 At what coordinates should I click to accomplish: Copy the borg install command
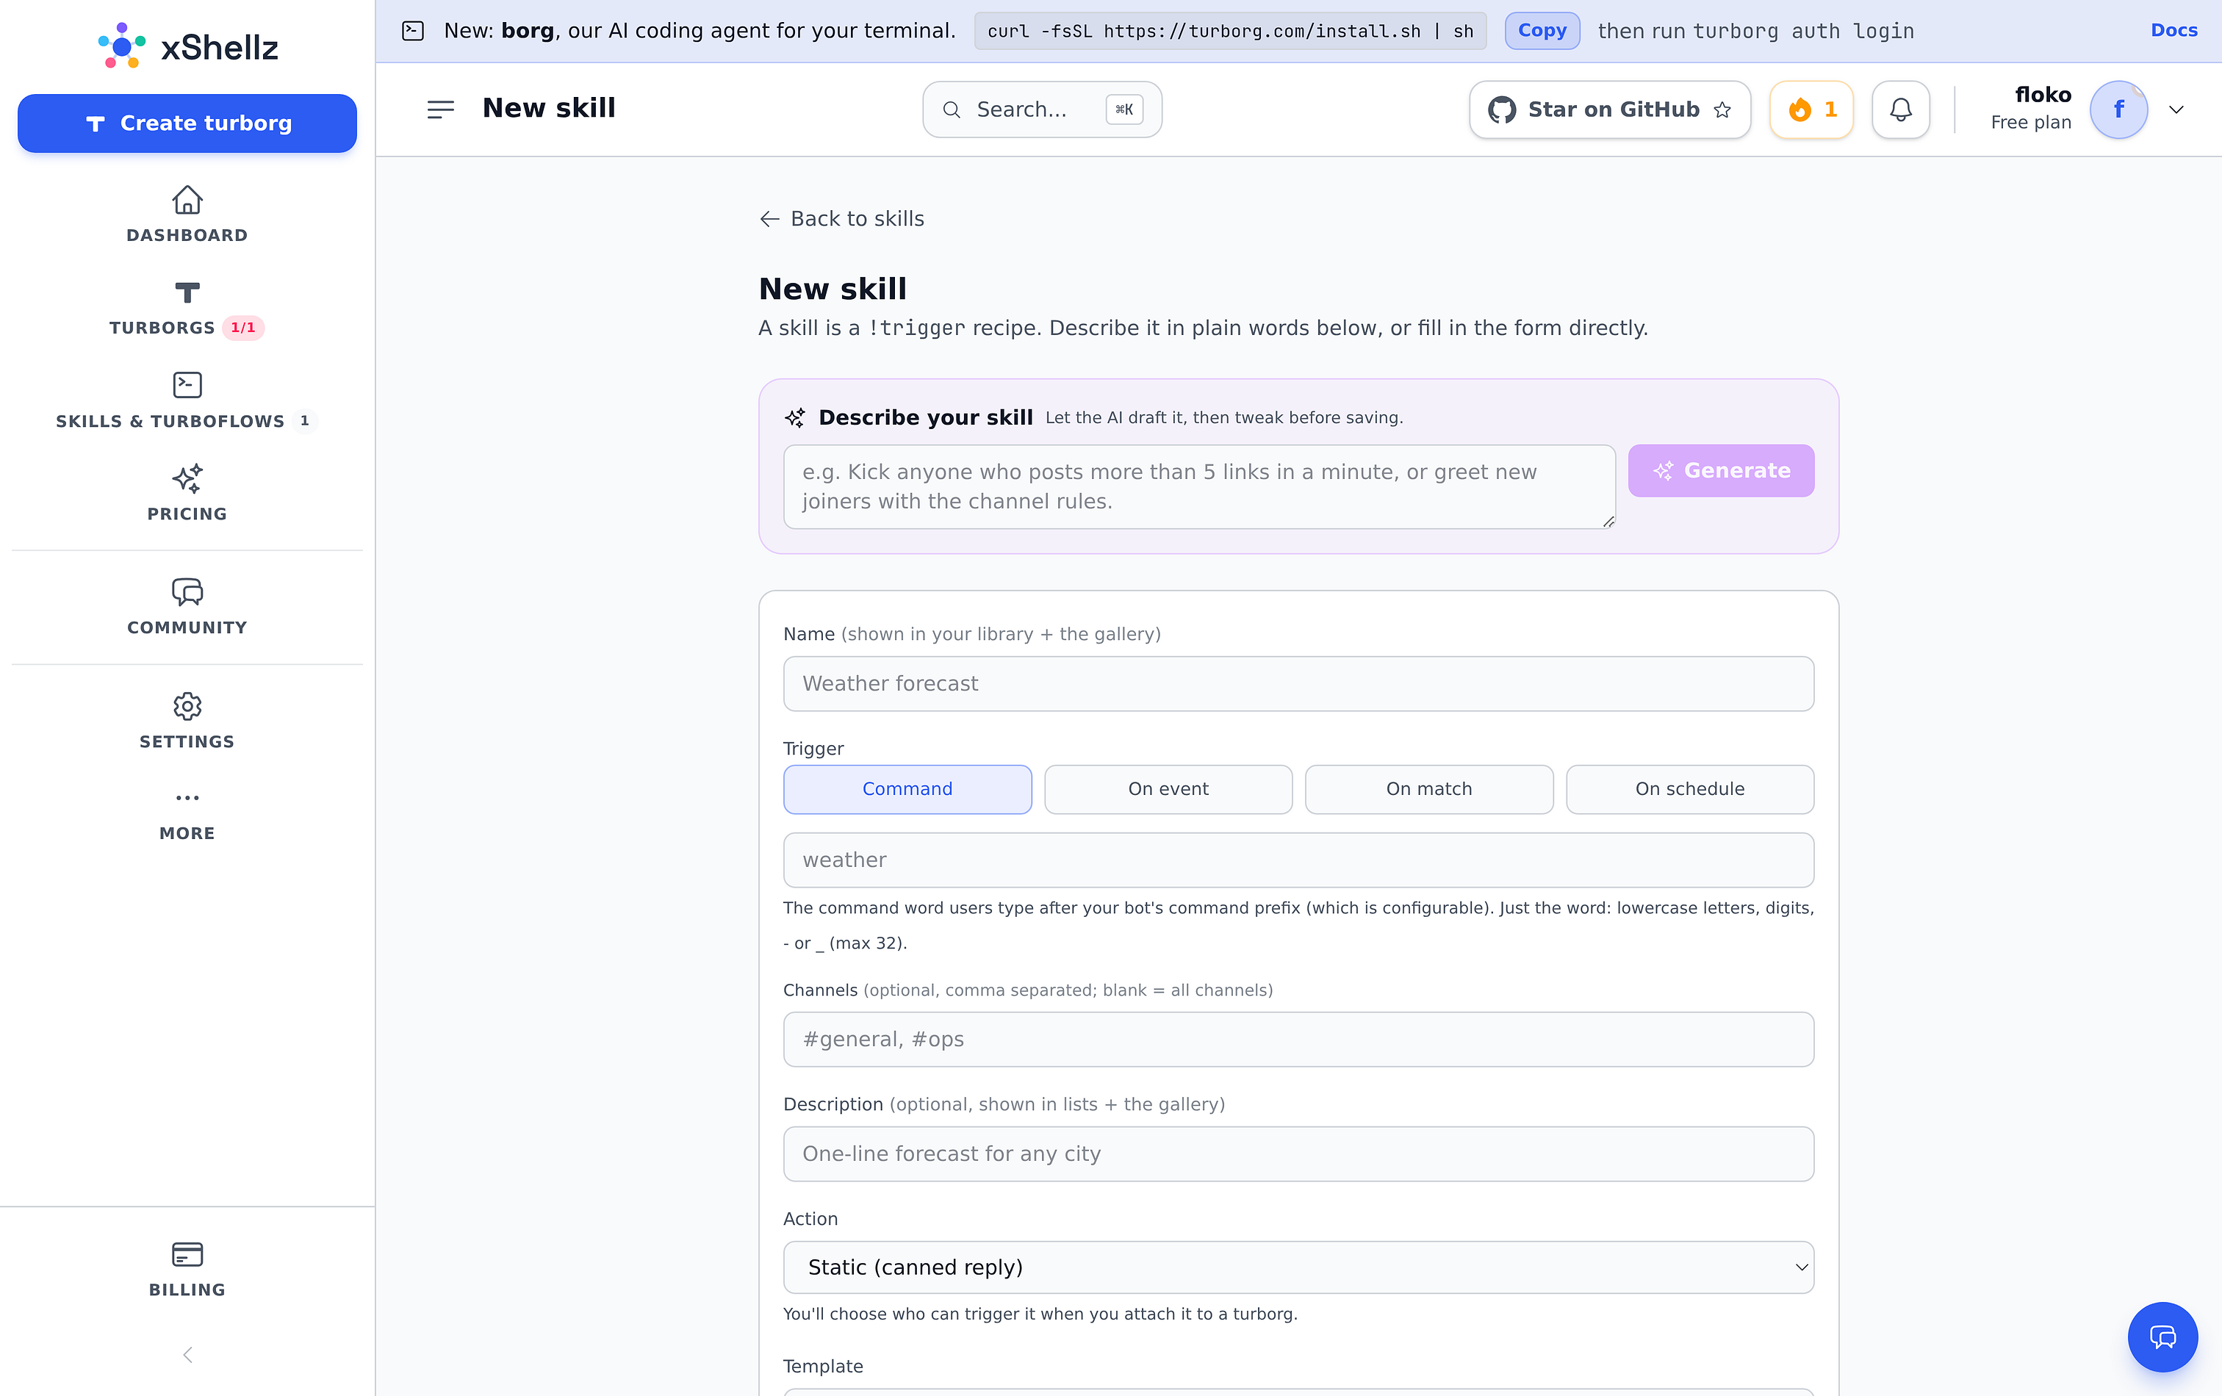[x=1542, y=30]
